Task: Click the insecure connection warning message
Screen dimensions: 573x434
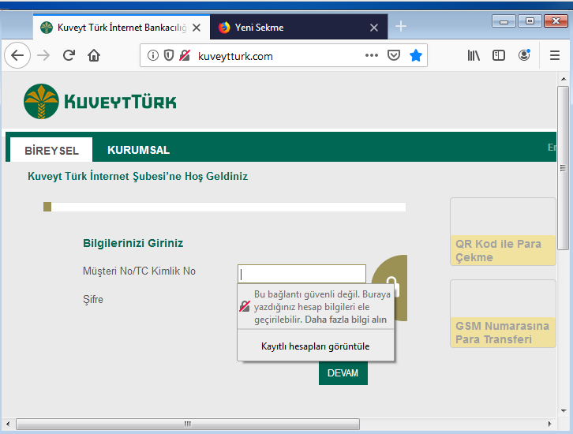Action: 316,307
